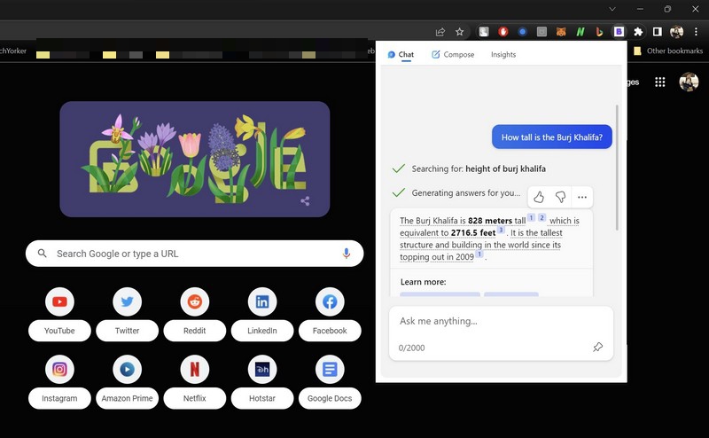This screenshot has width=709, height=438.
Task: Click the microphone voice search icon
Action: (x=347, y=254)
